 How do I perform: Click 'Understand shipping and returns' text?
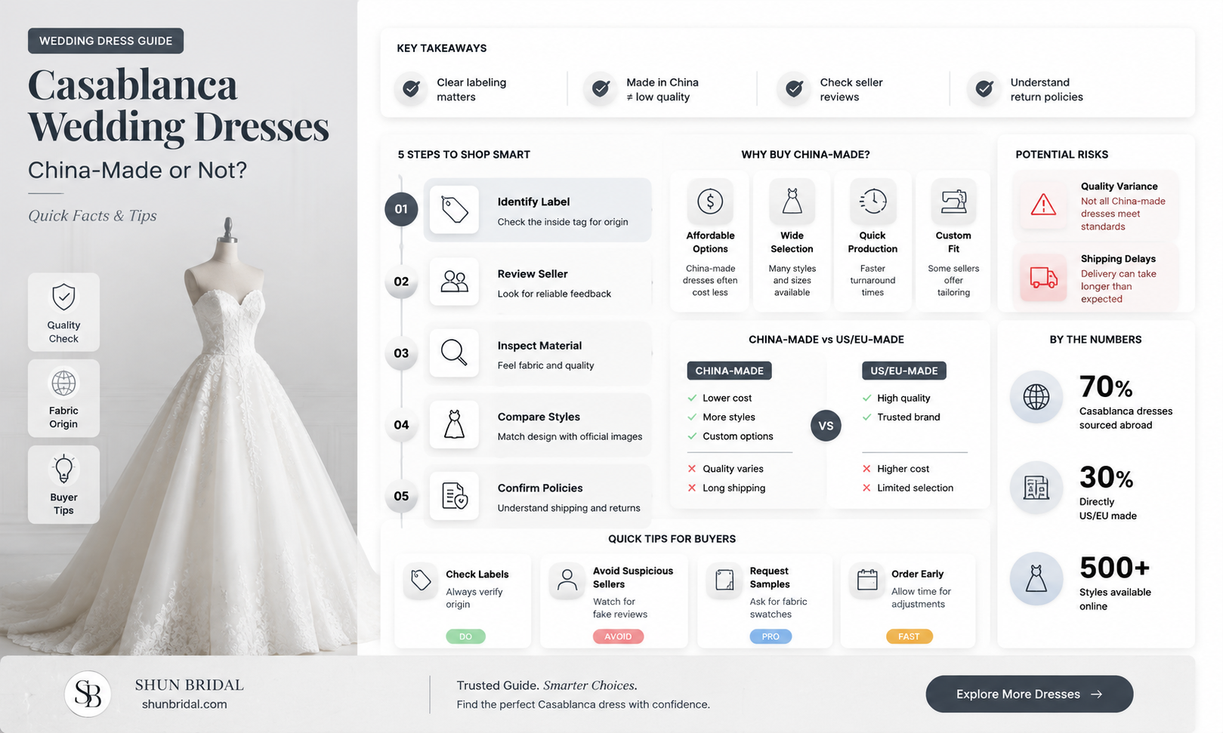click(569, 508)
